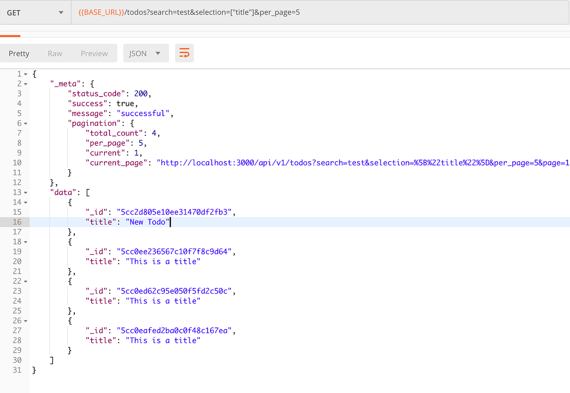Open the GET request method dropdown

(35, 12)
